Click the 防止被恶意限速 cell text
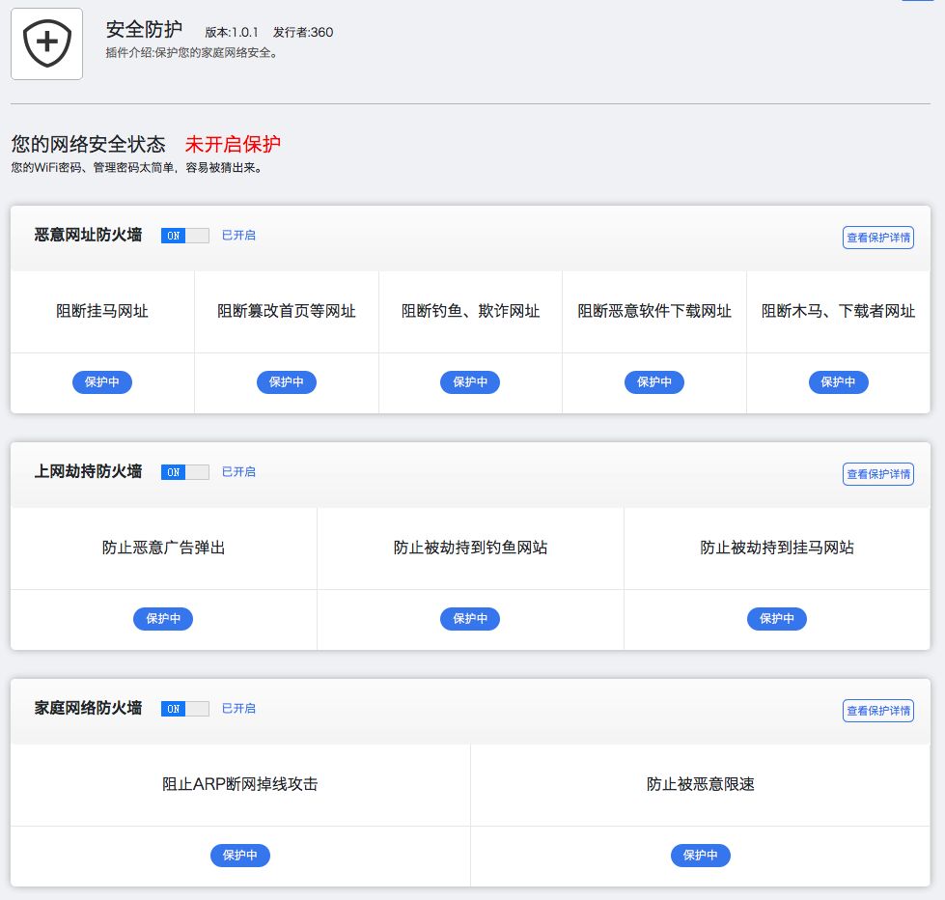The width and height of the screenshot is (945, 900). click(701, 784)
